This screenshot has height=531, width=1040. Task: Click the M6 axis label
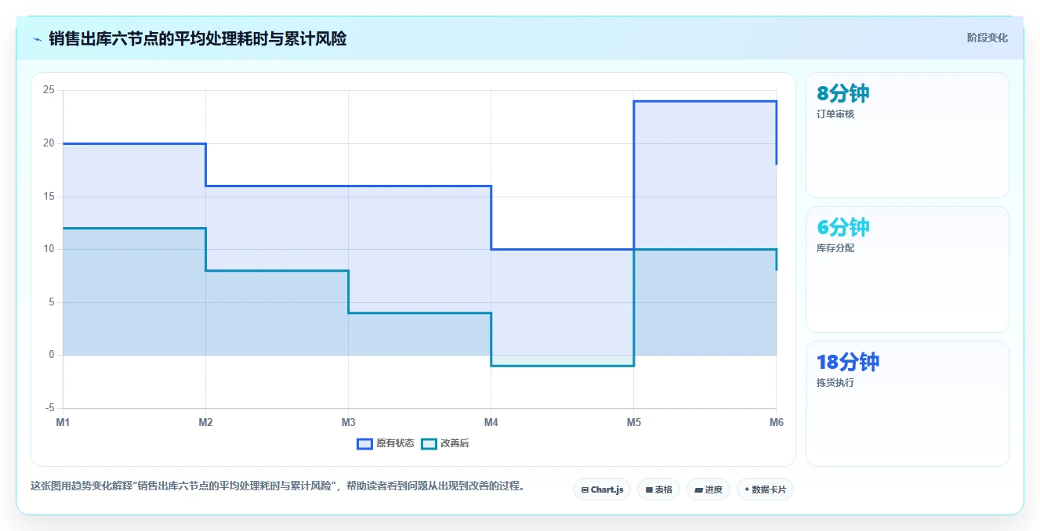(776, 423)
